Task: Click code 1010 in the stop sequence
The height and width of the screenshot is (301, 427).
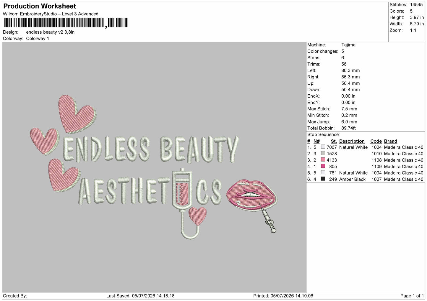Action: click(x=377, y=154)
